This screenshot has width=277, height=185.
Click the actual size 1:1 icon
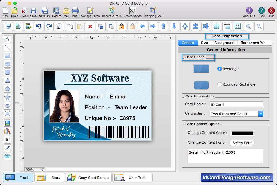[238, 27]
